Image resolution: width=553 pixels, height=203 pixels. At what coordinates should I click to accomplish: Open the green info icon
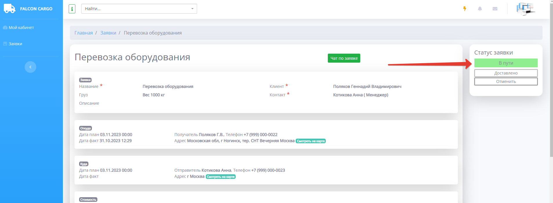point(72,9)
